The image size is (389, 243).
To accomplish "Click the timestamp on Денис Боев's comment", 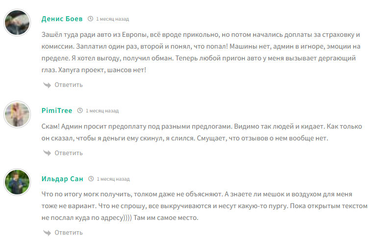I will pyautogui.click(x=112, y=19).
